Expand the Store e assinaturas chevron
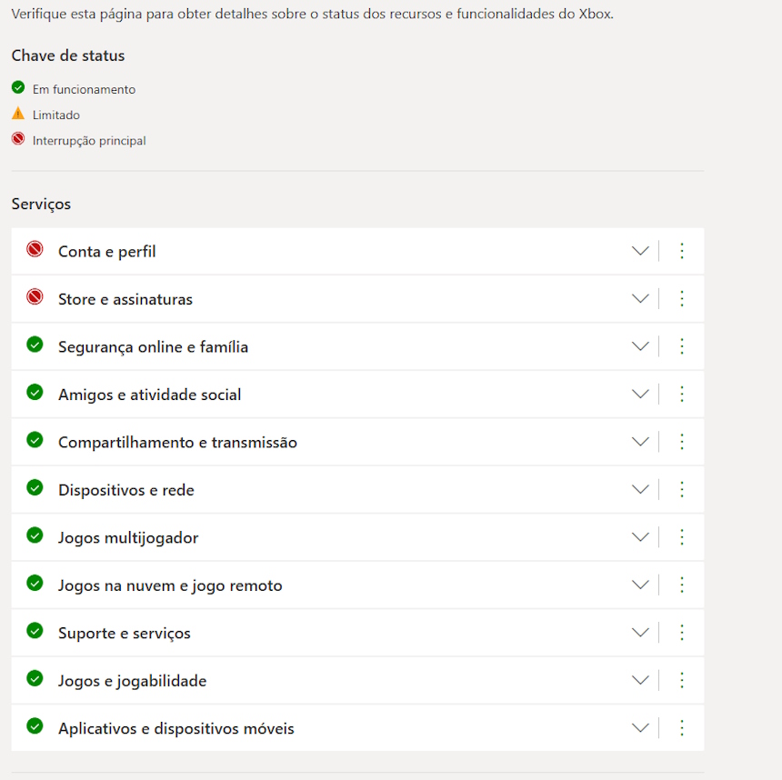 pos(640,299)
